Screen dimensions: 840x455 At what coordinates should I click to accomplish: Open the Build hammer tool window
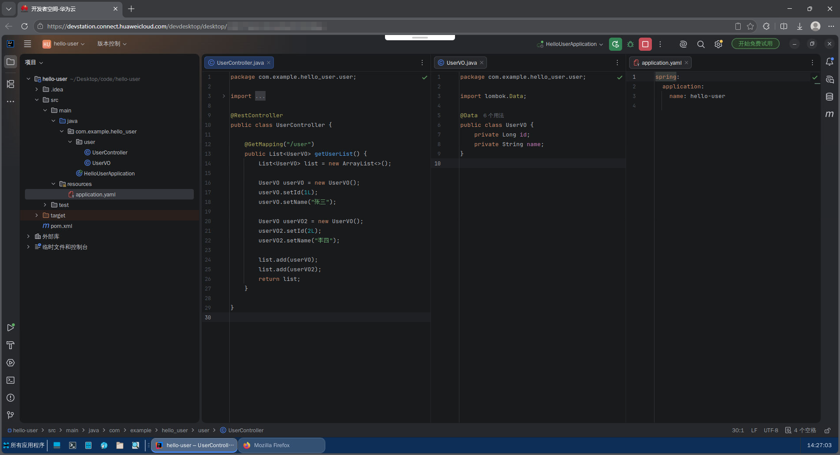point(10,345)
